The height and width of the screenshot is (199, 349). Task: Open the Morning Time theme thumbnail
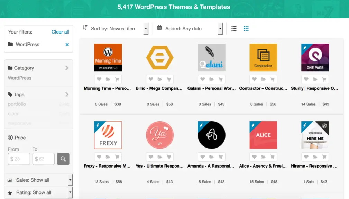tap(108, 57)
